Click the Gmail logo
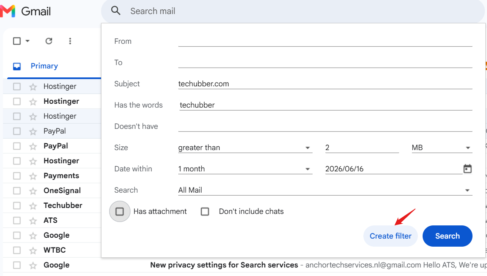 point(26,11)
